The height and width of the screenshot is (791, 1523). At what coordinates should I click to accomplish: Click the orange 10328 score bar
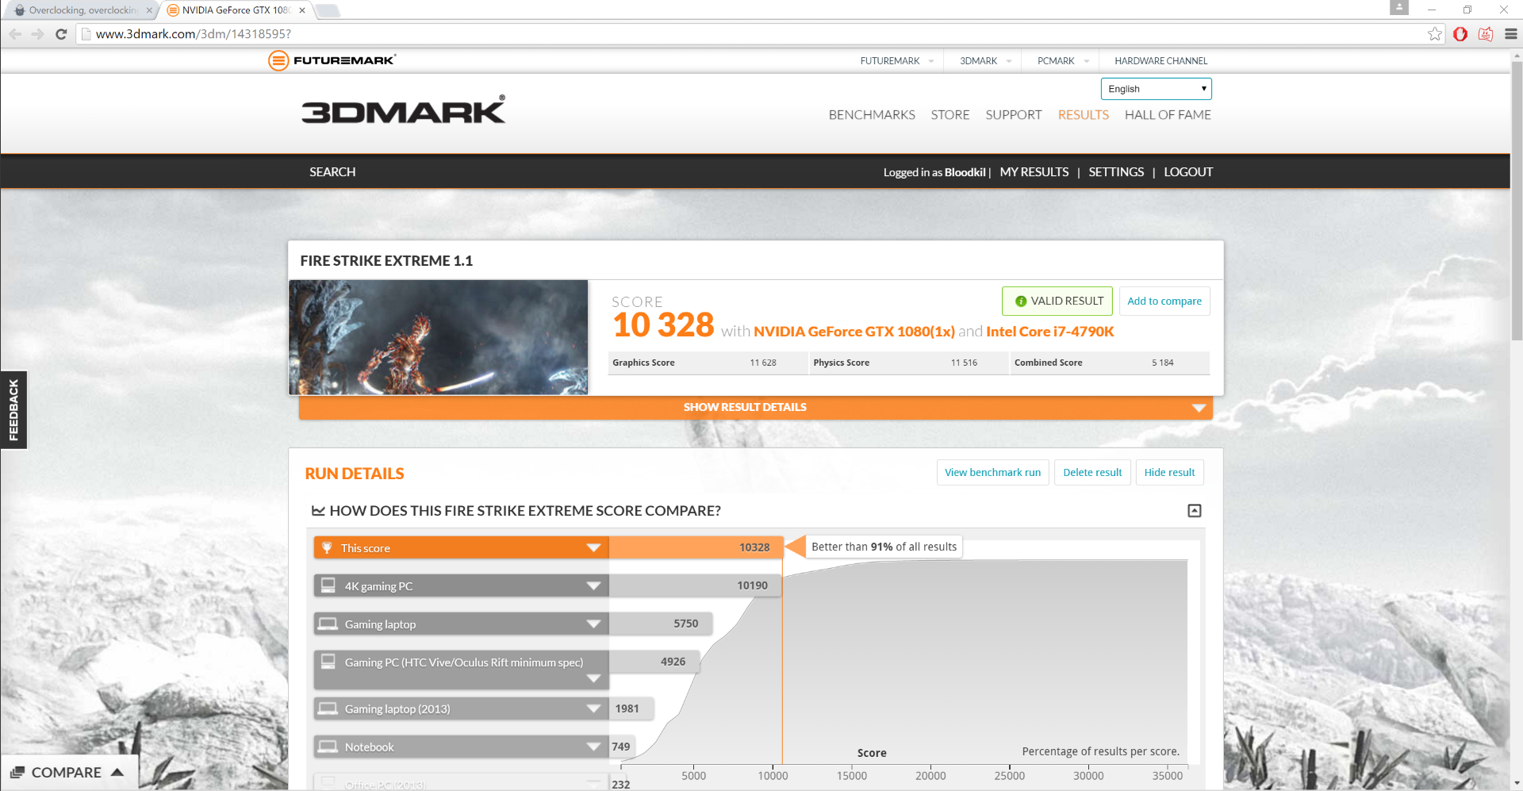[696, 548]
